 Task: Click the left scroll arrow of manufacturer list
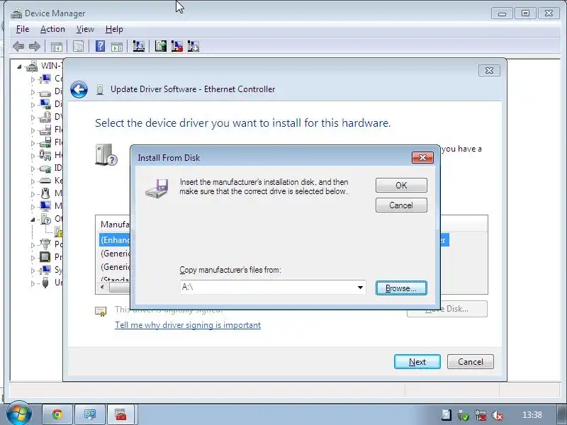point(102,288)
